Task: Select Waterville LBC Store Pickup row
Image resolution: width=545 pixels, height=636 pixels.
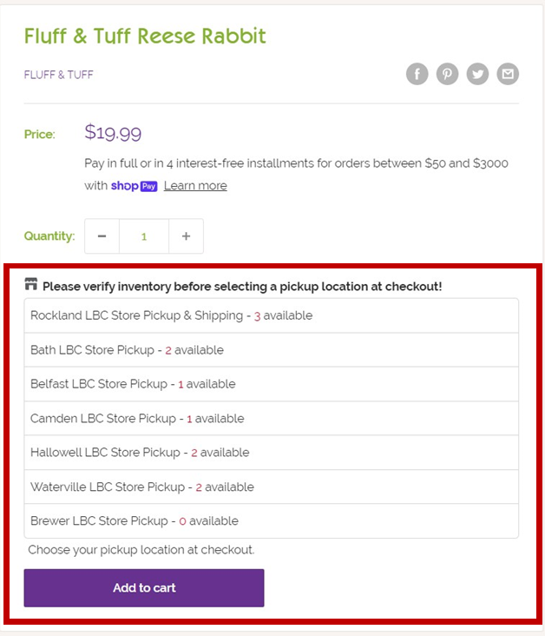Action: point(271,487)
